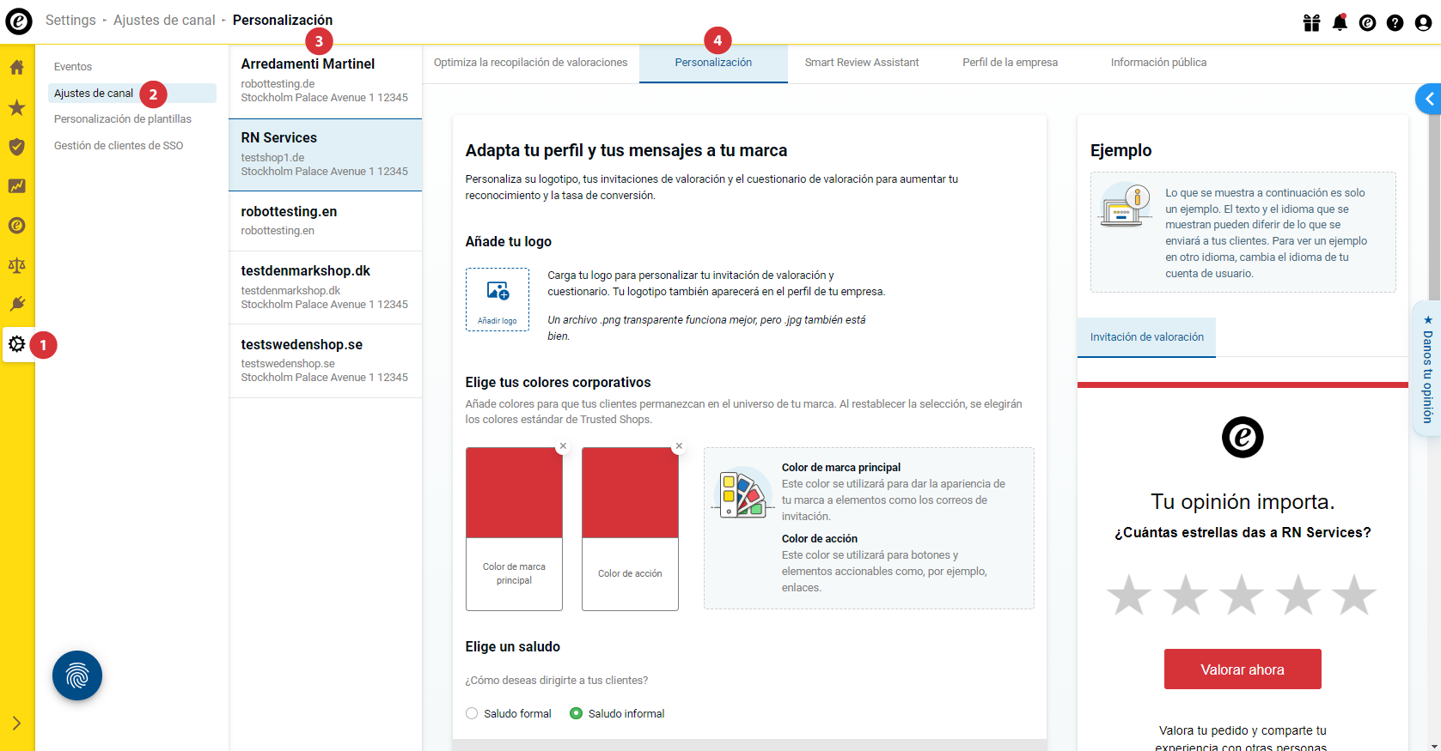Switch to the Información pública tab
Viewport: 1441px width, 751px height.
click(x=1158, y=63)
